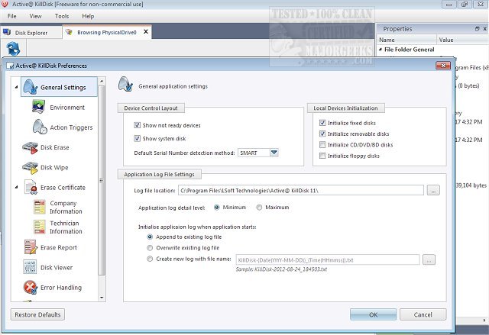Open the Tools menu
This screenshot has height=335, width=489.
click(x=62, y=16)
